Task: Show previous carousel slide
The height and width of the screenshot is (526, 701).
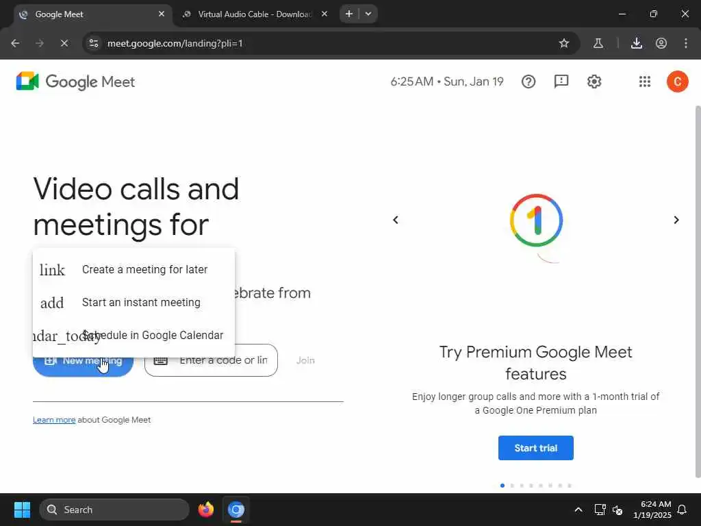Action: [x=396, y=220]
